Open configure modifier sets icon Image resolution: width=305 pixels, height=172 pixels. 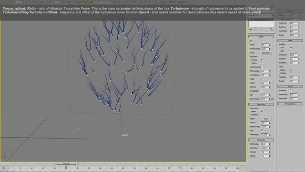(271, 30)
